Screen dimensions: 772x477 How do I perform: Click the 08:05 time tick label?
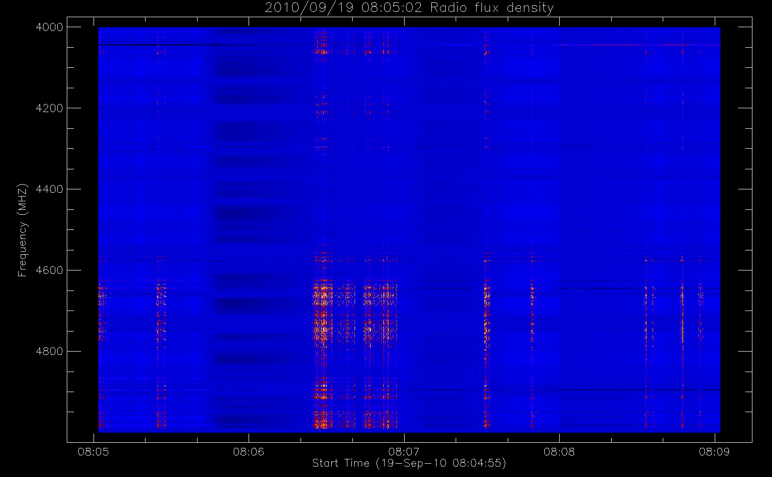[x=94, y=452]
